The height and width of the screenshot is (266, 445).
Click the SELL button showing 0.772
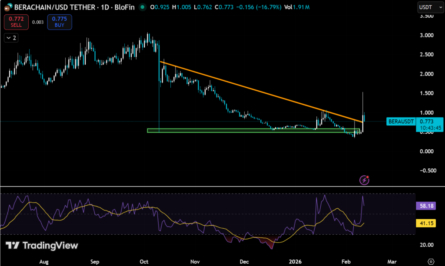coord(16,22)
